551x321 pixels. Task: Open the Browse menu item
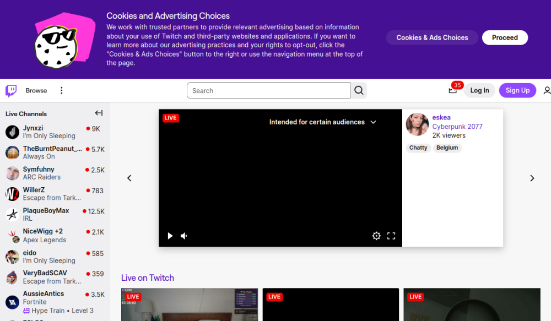36,91
